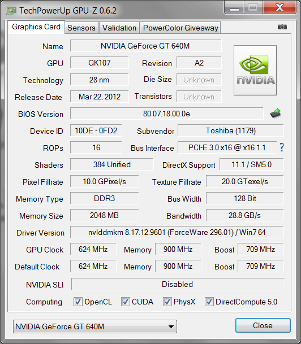Toggle the OpenCL checkbox
The image size is (301, 344).
(78, 302)
